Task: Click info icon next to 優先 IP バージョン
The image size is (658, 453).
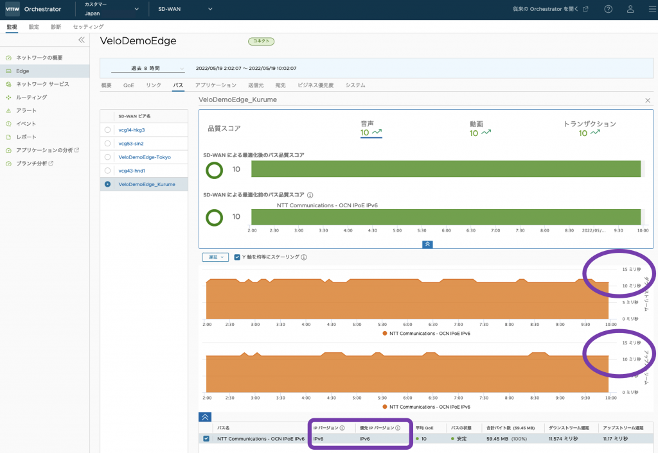Action: (398, 428)
